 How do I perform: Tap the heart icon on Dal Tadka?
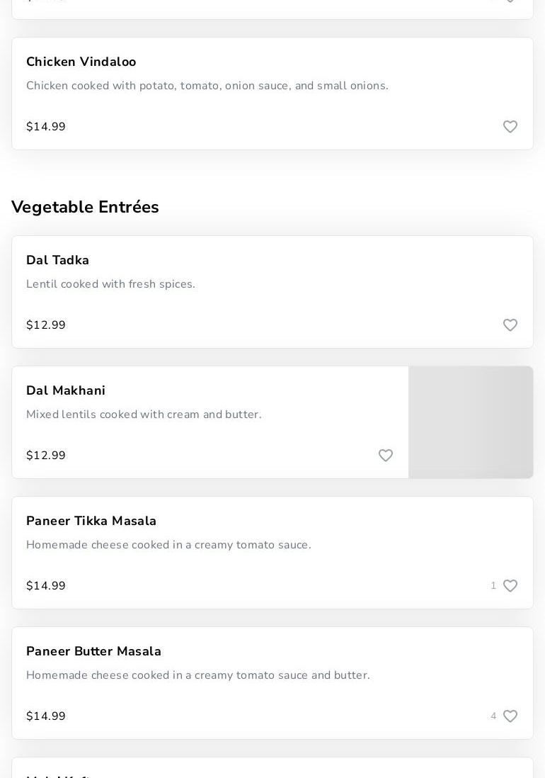[510, 325]
